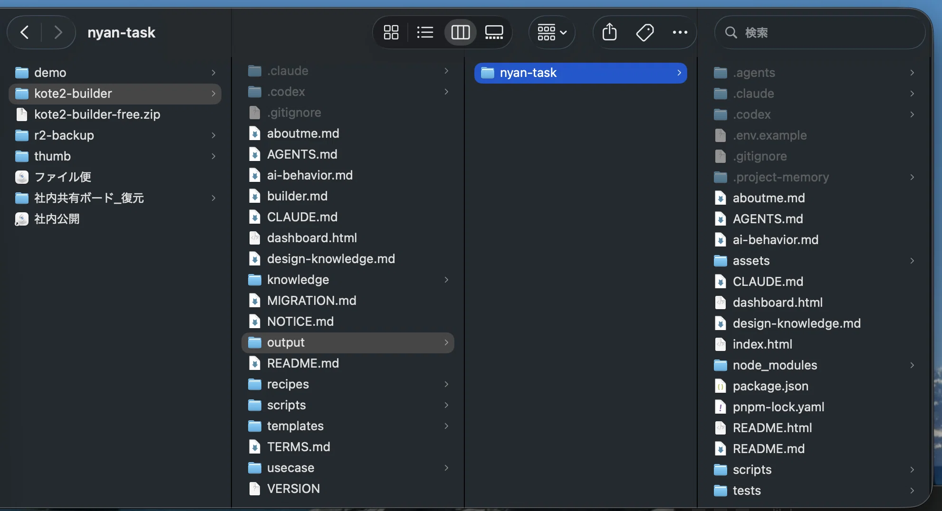Click the search field
Screen dimensions: 942x511
(x=820, y=32)
